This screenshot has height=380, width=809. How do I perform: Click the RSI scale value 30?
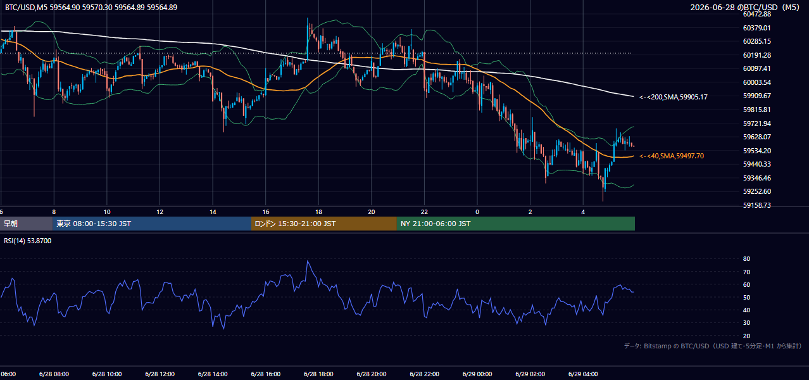click(746, 323)
